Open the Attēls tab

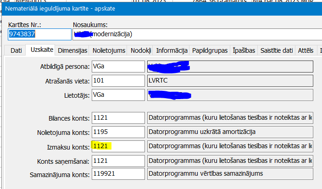tap(305, 50)
